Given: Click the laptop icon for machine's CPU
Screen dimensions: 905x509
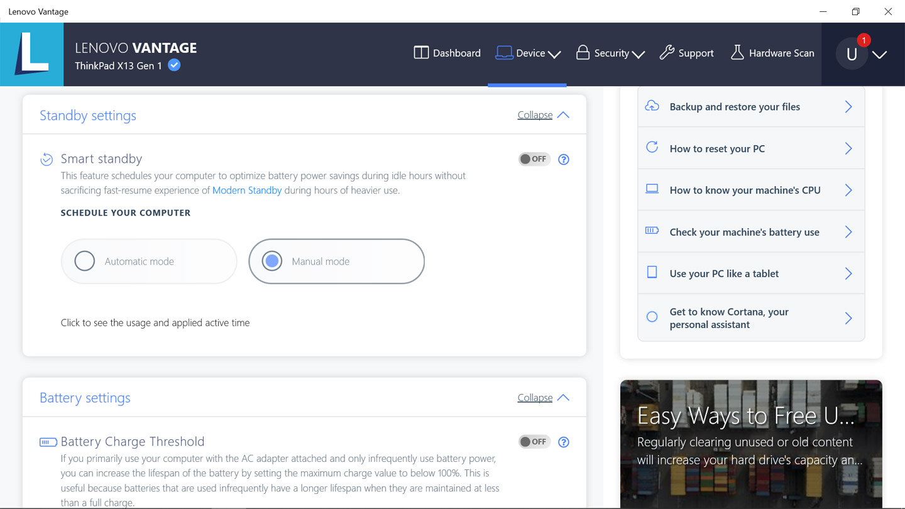Looking at the screenshot, I should pyautogui.click(x=652, y=189).
